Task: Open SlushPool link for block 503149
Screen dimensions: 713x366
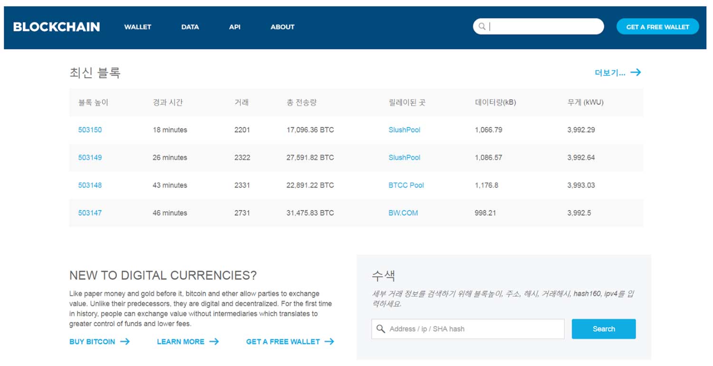Action: tap(405, 157)
